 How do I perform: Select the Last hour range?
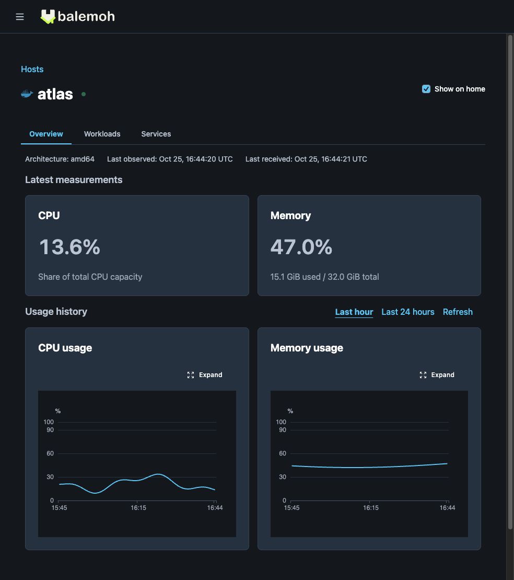pyautogui.click(x=354, y=312)
